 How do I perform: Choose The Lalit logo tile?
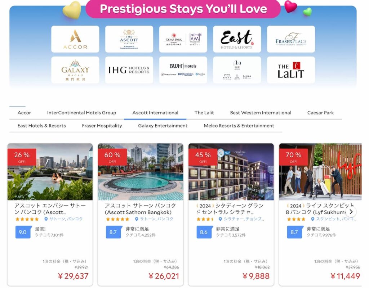291,70
